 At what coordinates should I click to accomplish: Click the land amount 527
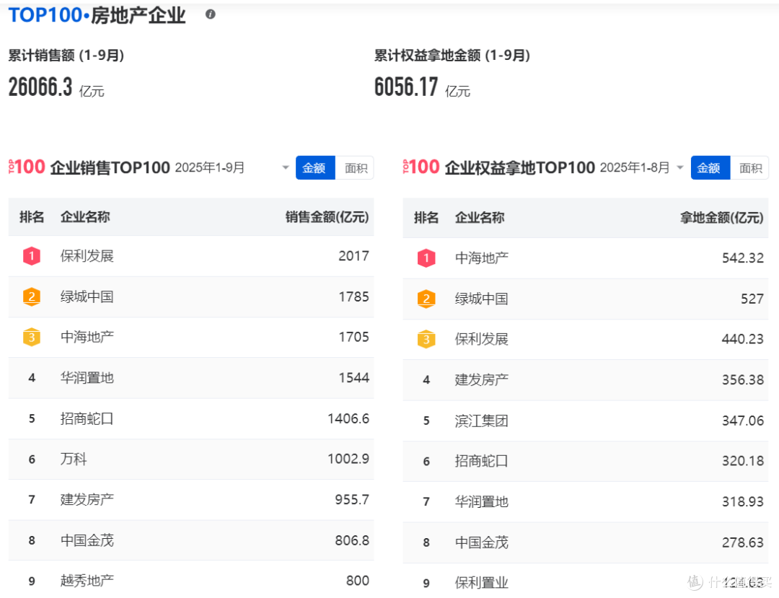[x=752, y=299]
